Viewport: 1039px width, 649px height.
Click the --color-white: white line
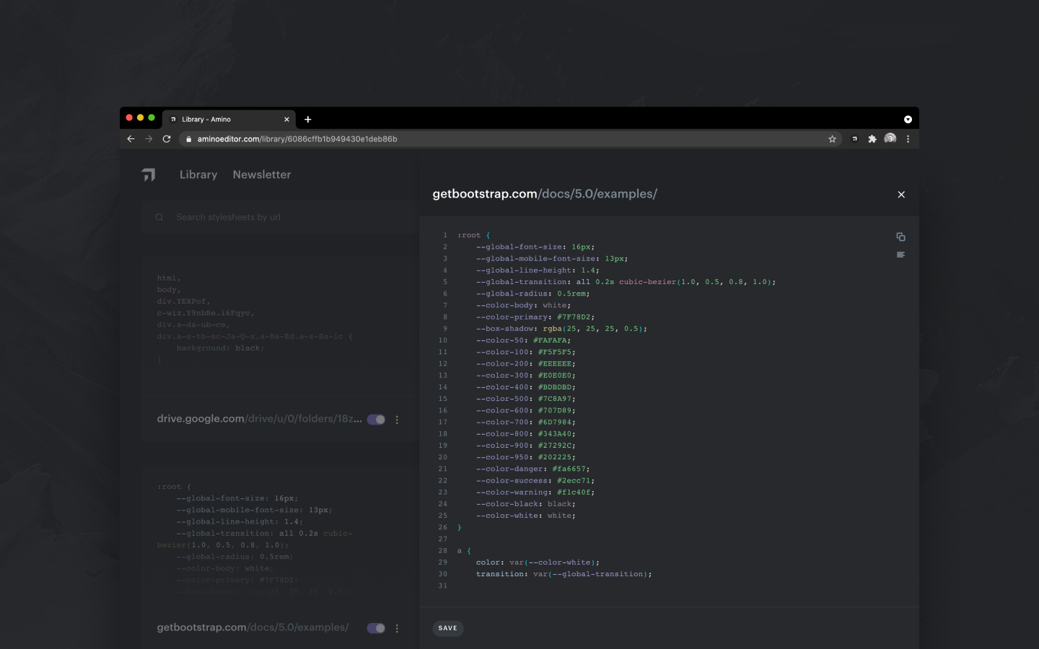click(x=526, y=516)
